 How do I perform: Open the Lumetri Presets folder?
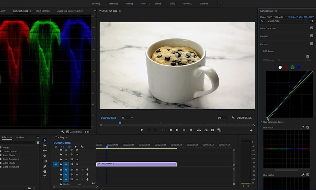click(10, 151)
